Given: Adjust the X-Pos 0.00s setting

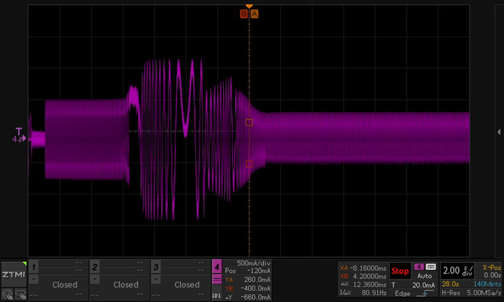Looking at the screenshot, I should (x=491, y=271).
